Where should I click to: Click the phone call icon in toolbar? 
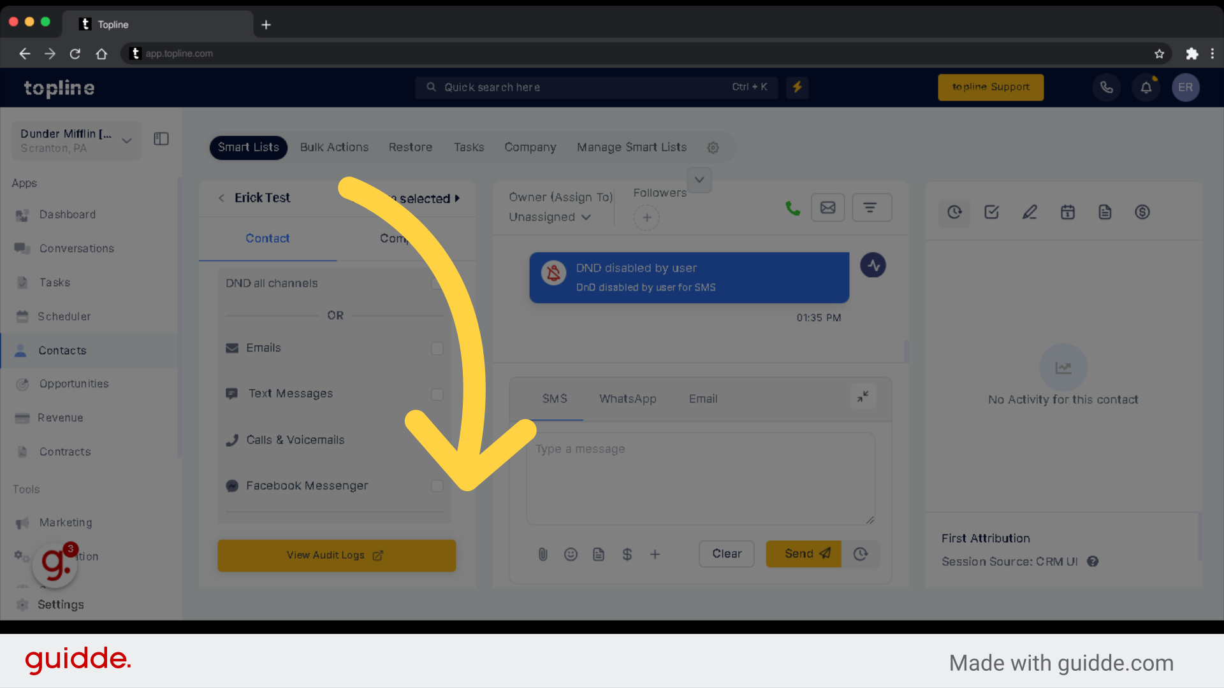point(792,208)
